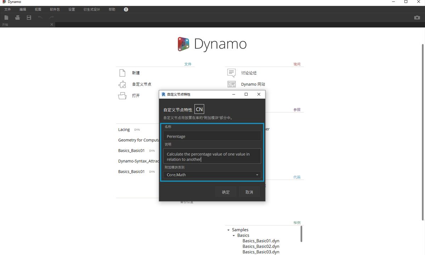The width and height of the screenshot is (425, 255).
Task: Open recent file Geometry for Computa...
Action: 138,140
